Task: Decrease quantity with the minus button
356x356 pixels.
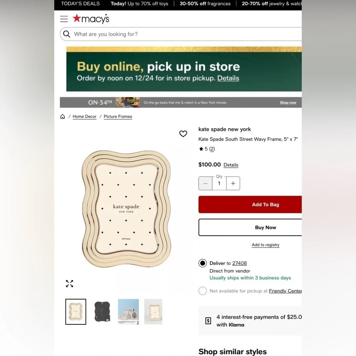Action: coord(205,183)
